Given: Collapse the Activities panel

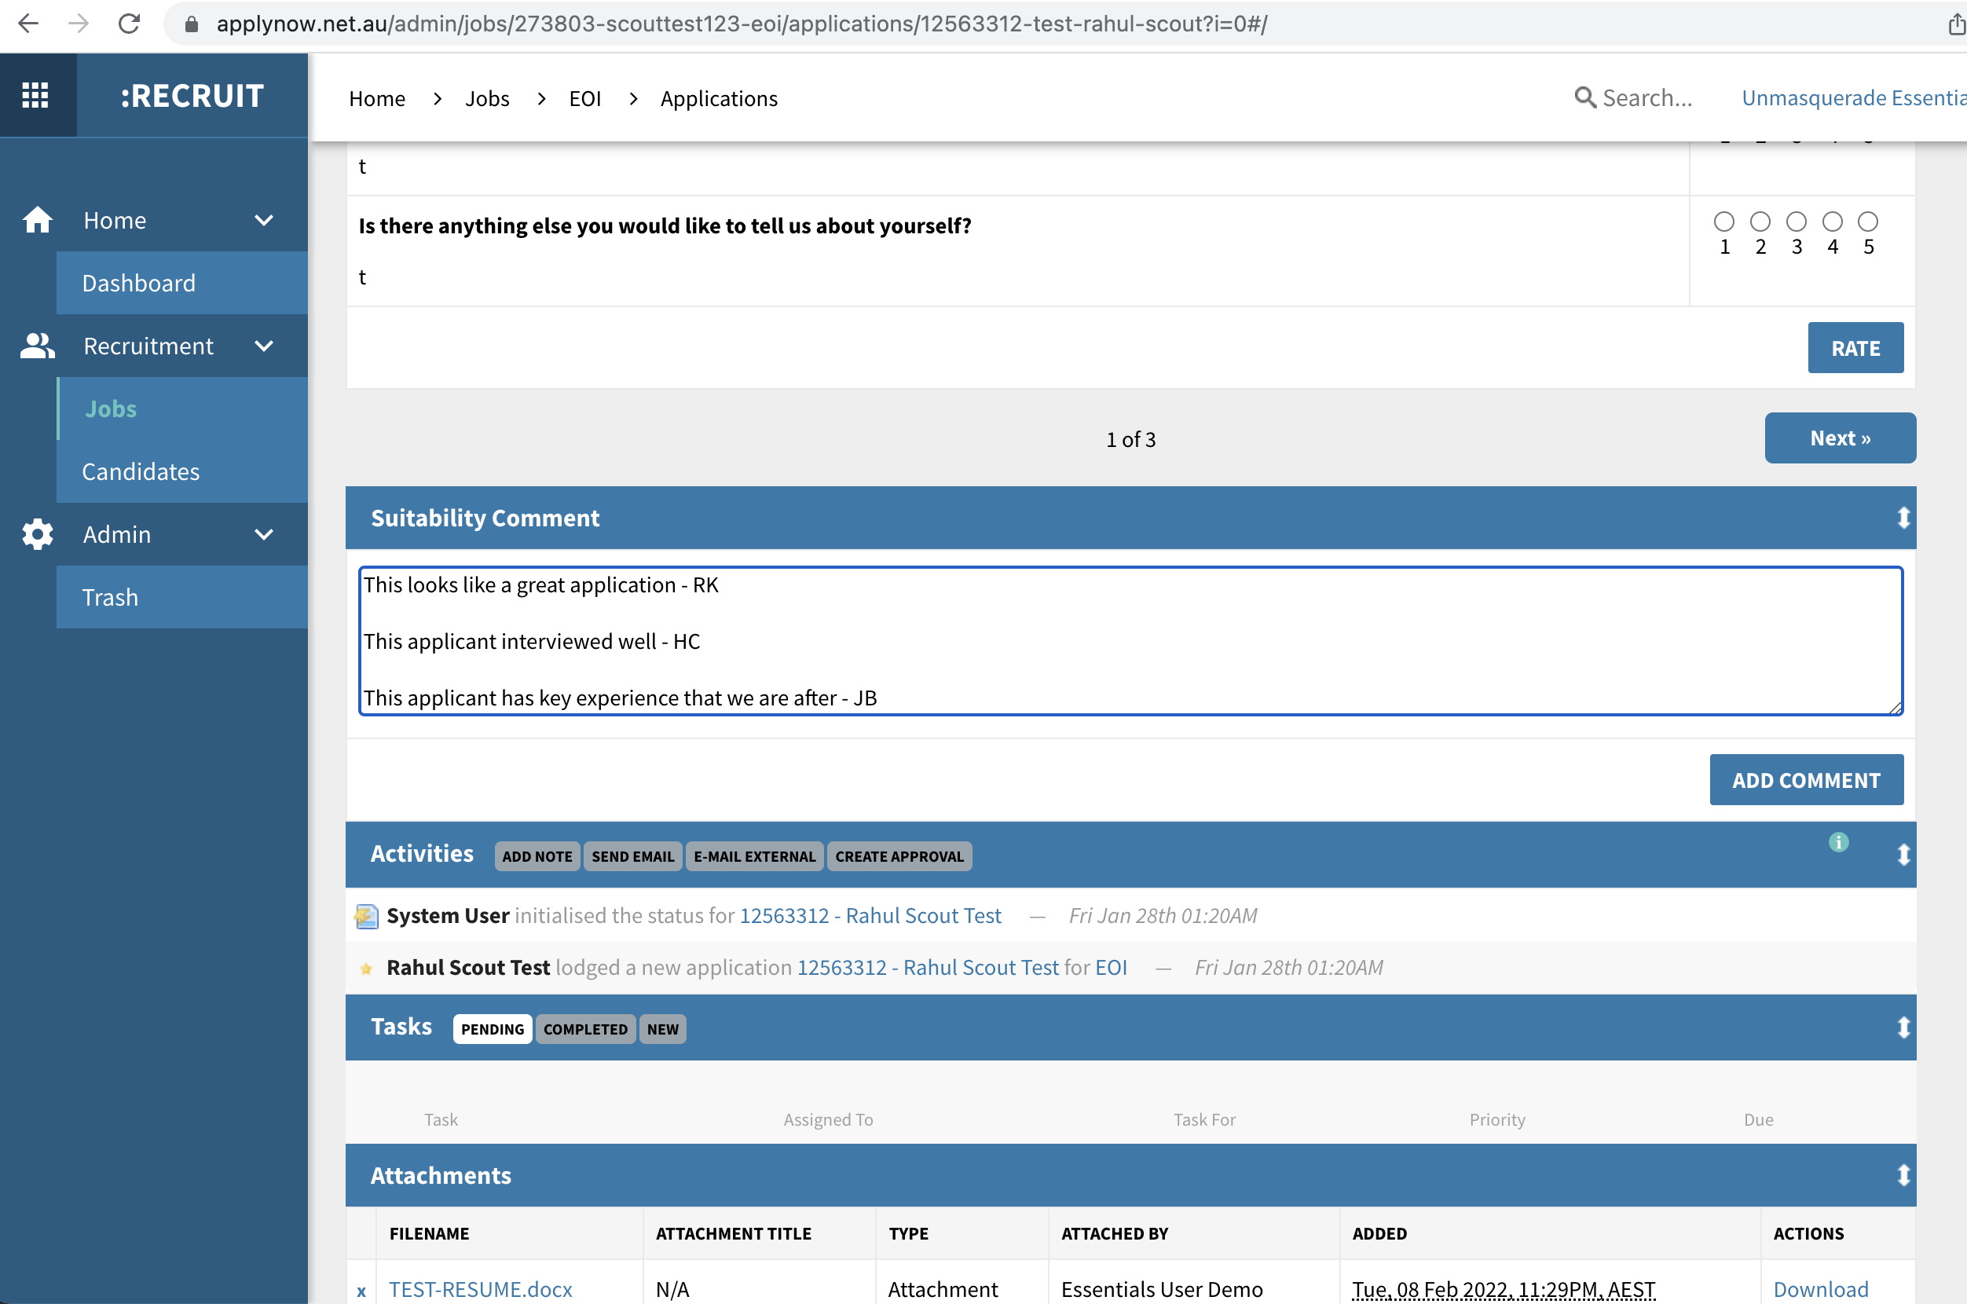Looking at the screenshot, I should tap(1903, 854).
